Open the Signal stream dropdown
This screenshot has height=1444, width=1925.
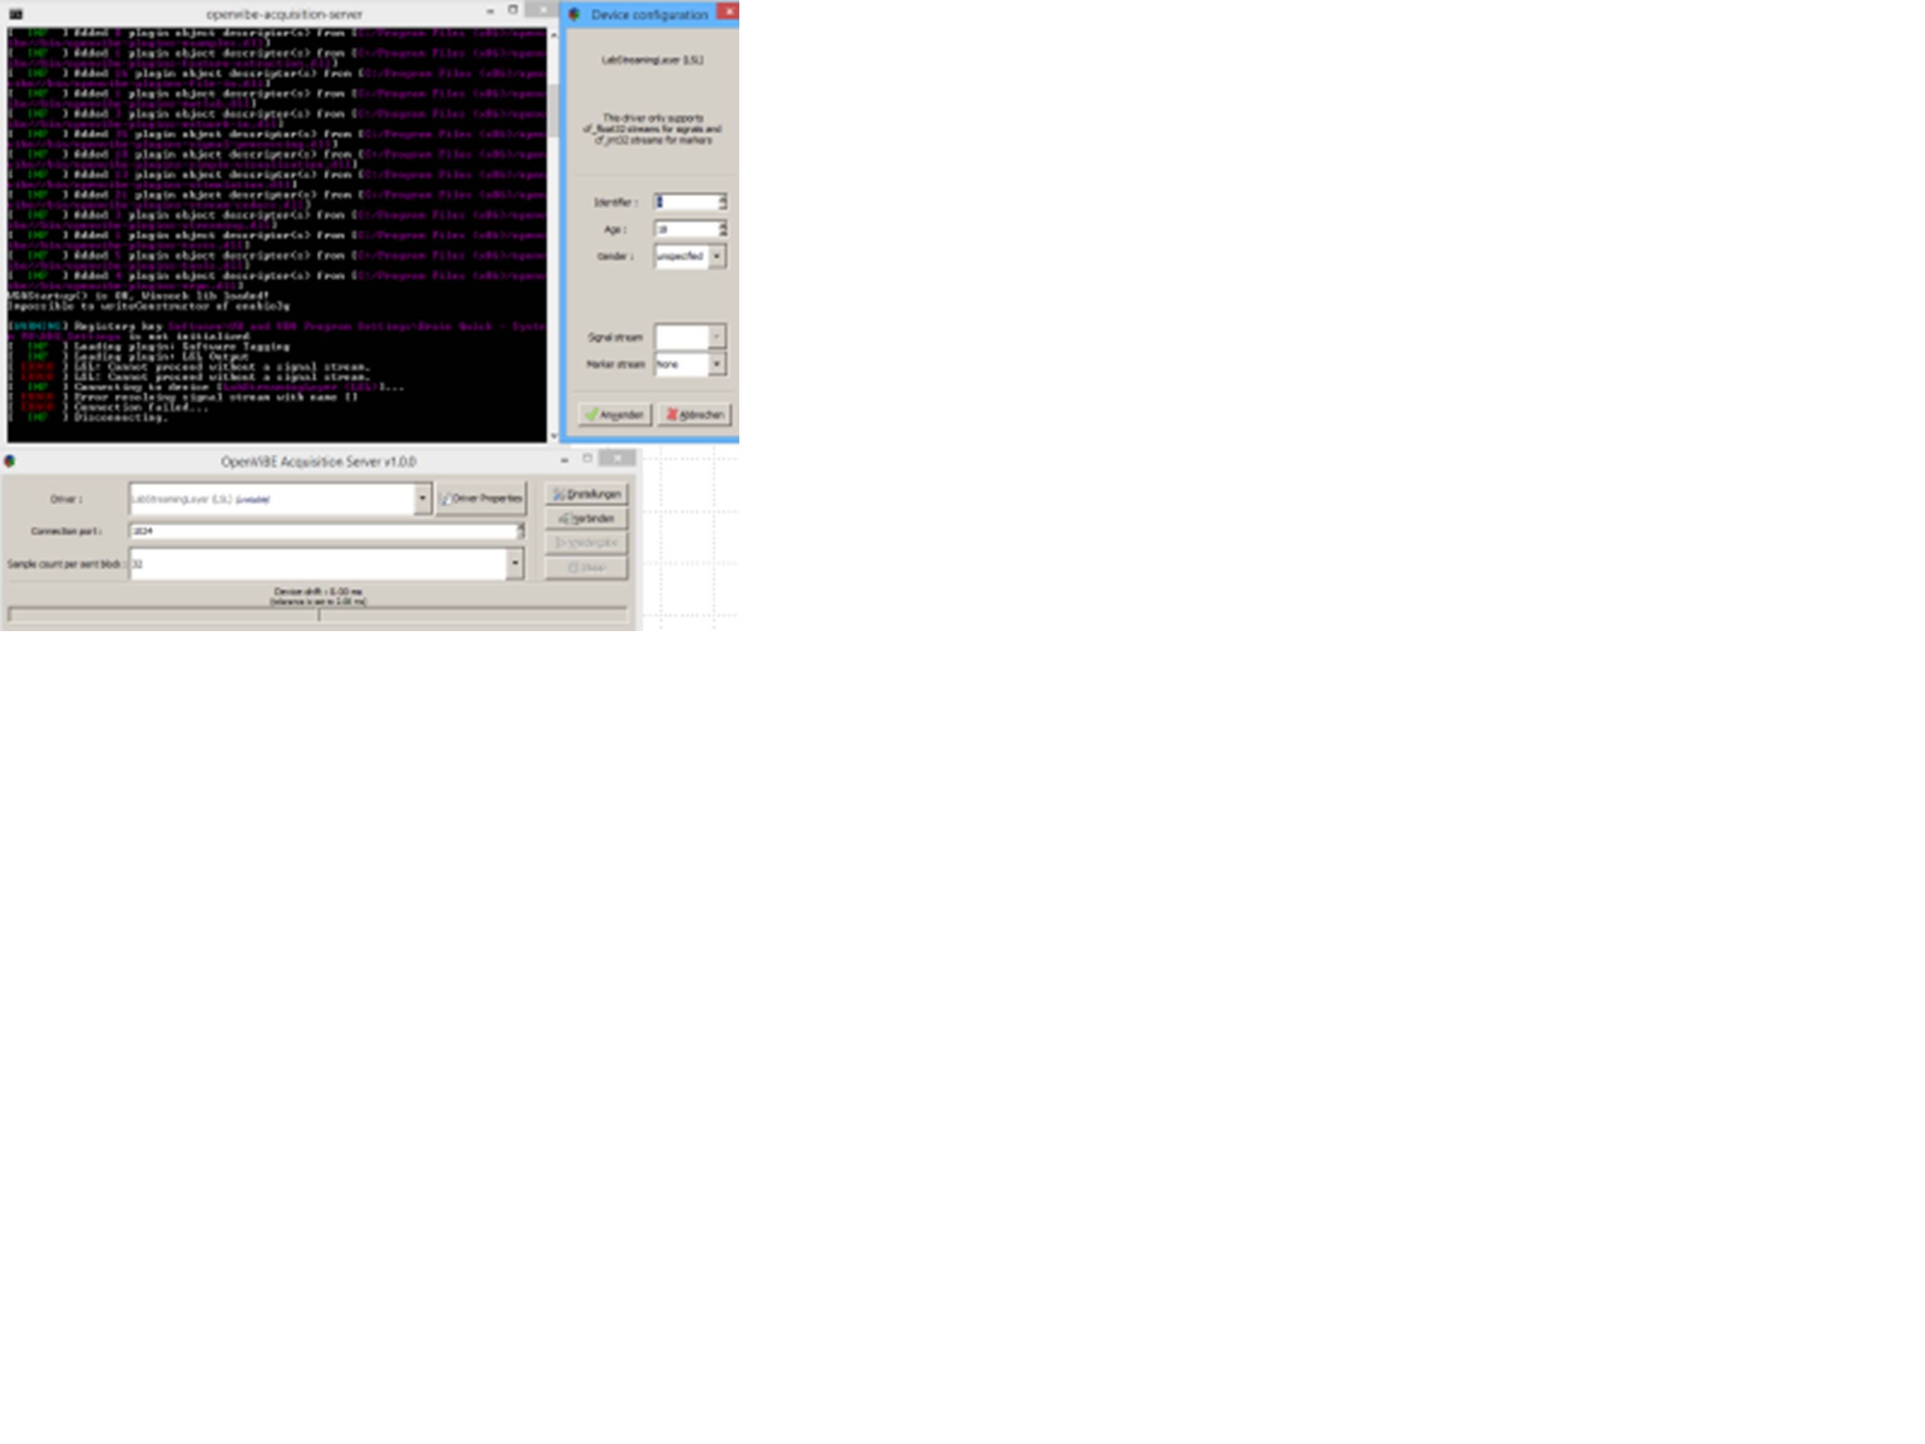pyautogui.click(x=716, y=337)
